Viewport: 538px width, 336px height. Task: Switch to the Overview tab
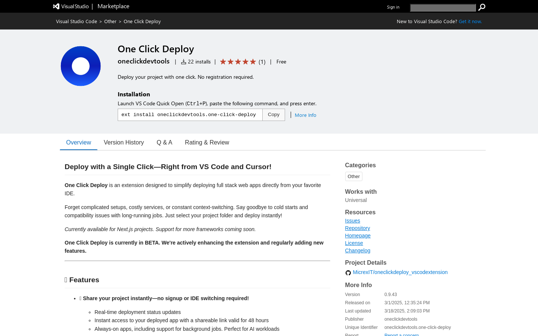78,142
